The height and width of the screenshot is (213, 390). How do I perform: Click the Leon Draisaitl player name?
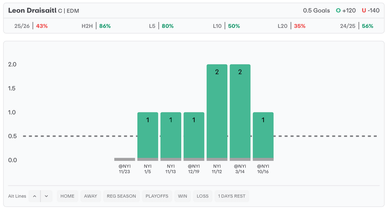(x=32, y=11)
